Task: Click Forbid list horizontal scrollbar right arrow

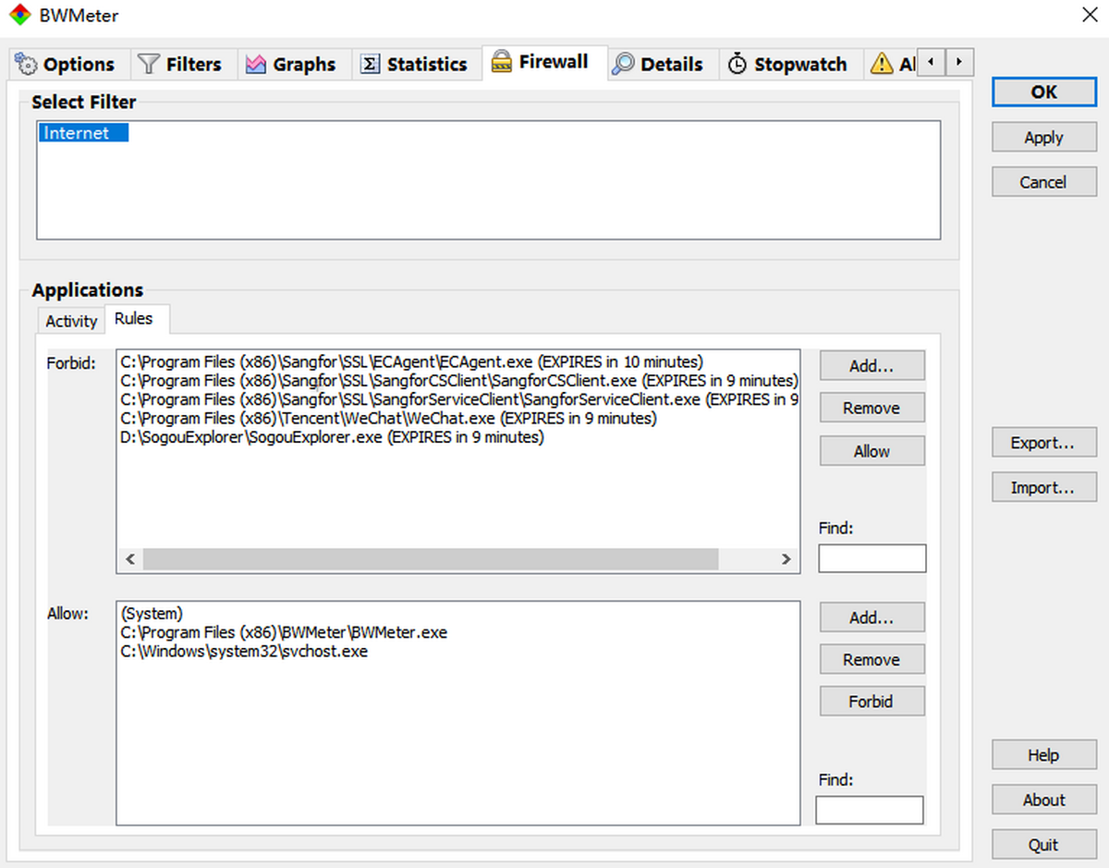Action: pyautogui.click(x=786, y=559)
